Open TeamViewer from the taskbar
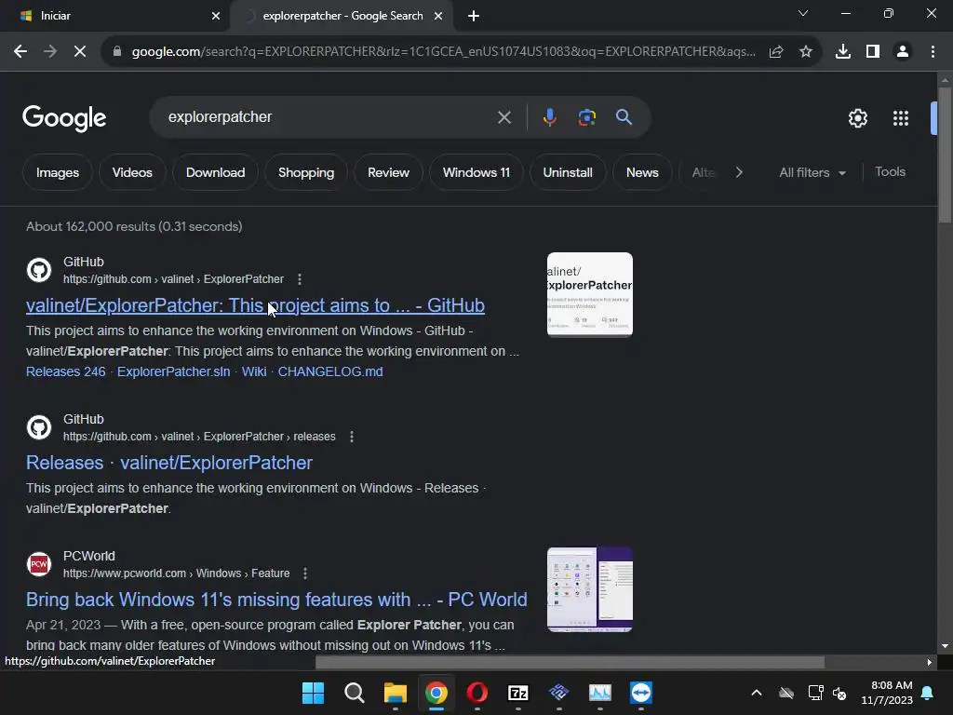The height and width of the screenshot is (715, 953). coord(641,693)
